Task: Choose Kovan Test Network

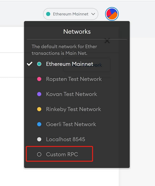Action: (x=72, y=94)
